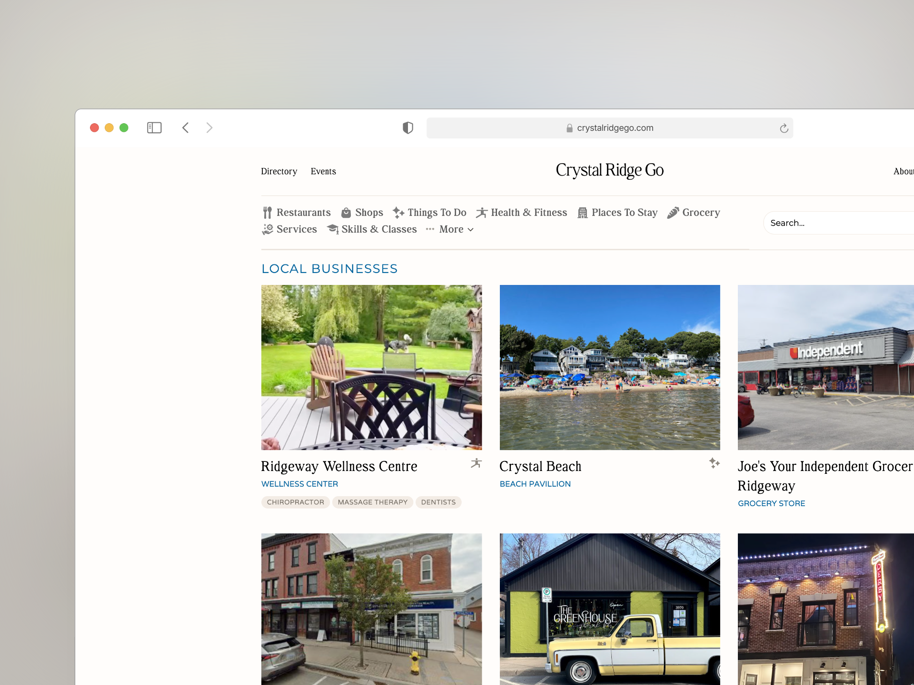Open the Directory menu item
Viewport: 914px width, 685px height.
tap(279, 171)
